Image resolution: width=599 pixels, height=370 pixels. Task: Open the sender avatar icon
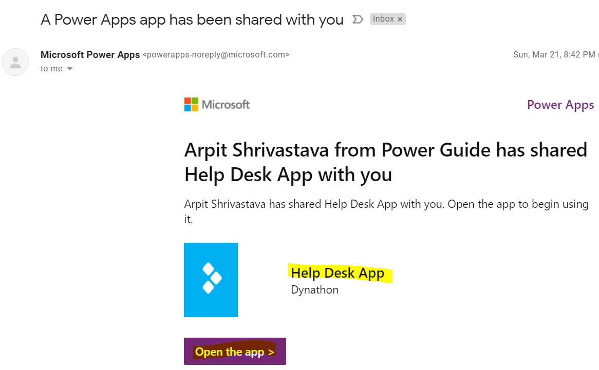15,62
